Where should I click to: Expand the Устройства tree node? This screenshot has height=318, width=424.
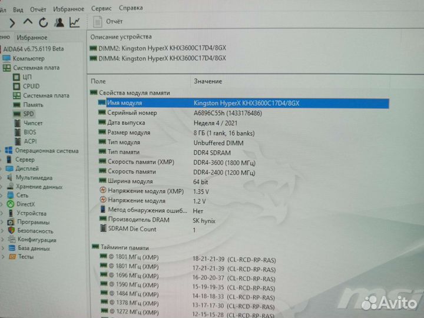click(x=2, y=213)
